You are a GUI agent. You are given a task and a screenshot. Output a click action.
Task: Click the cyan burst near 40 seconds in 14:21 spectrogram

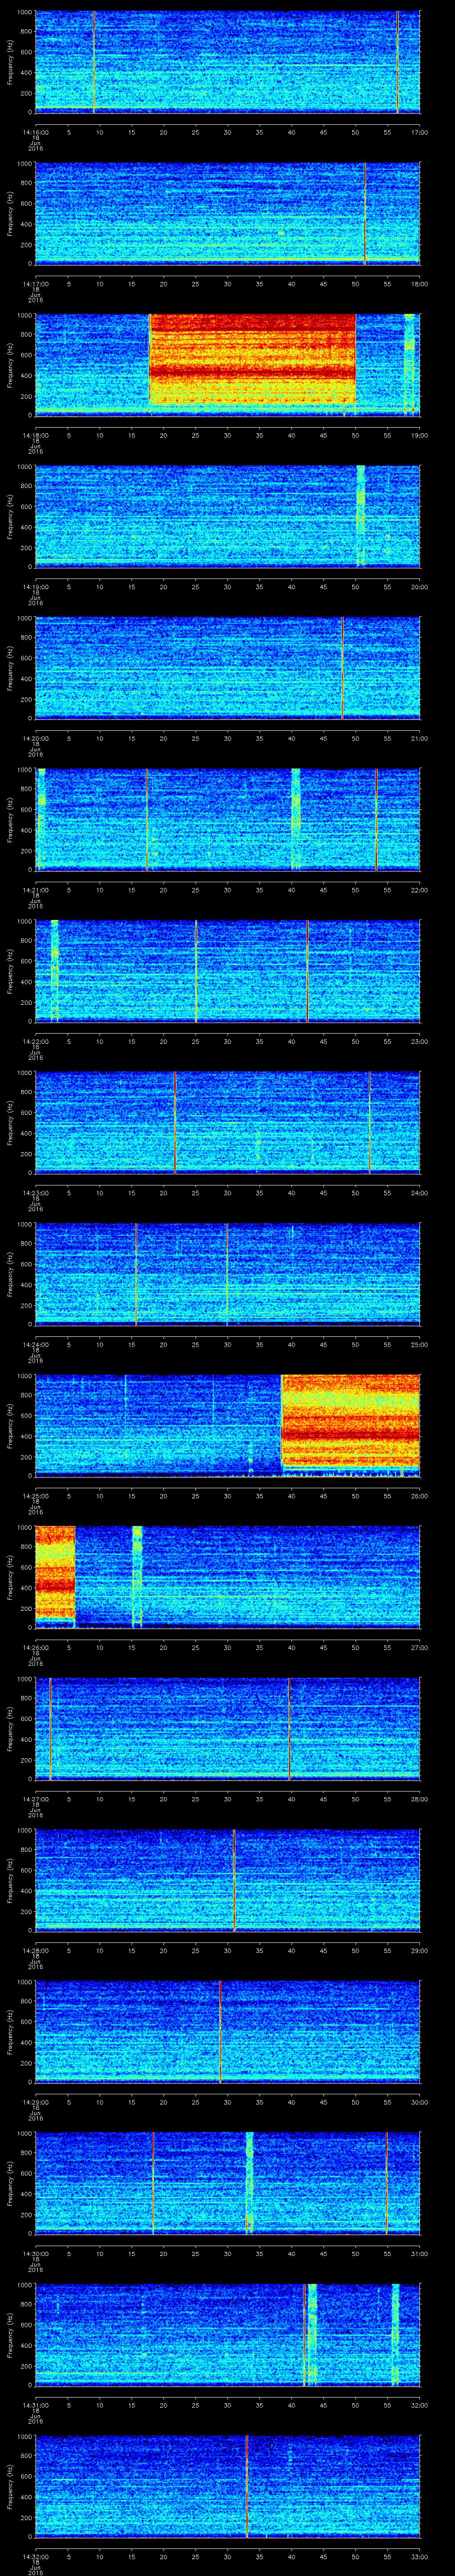pos(296,819)
